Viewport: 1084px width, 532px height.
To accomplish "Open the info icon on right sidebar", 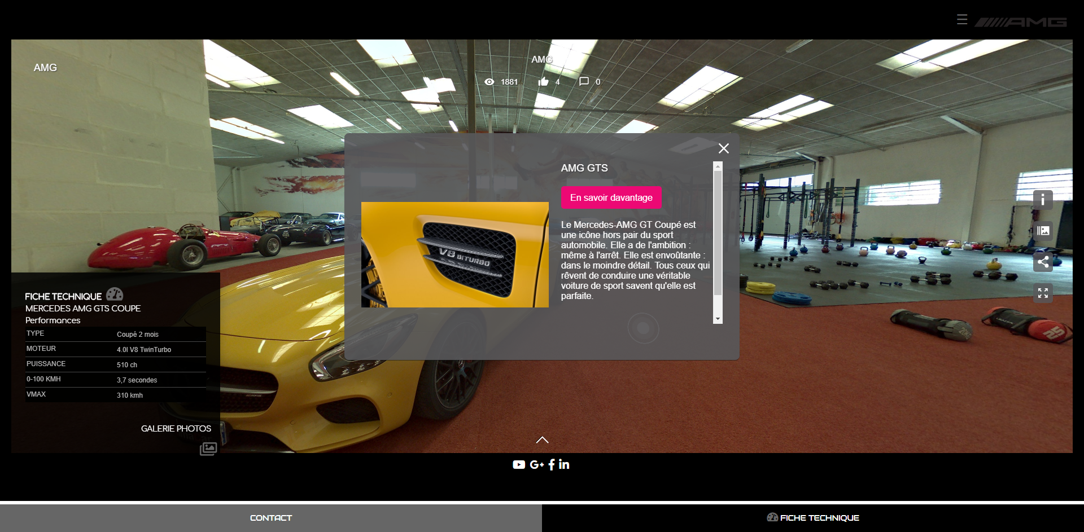I will pyautogui.click(x=1043, y=200).
